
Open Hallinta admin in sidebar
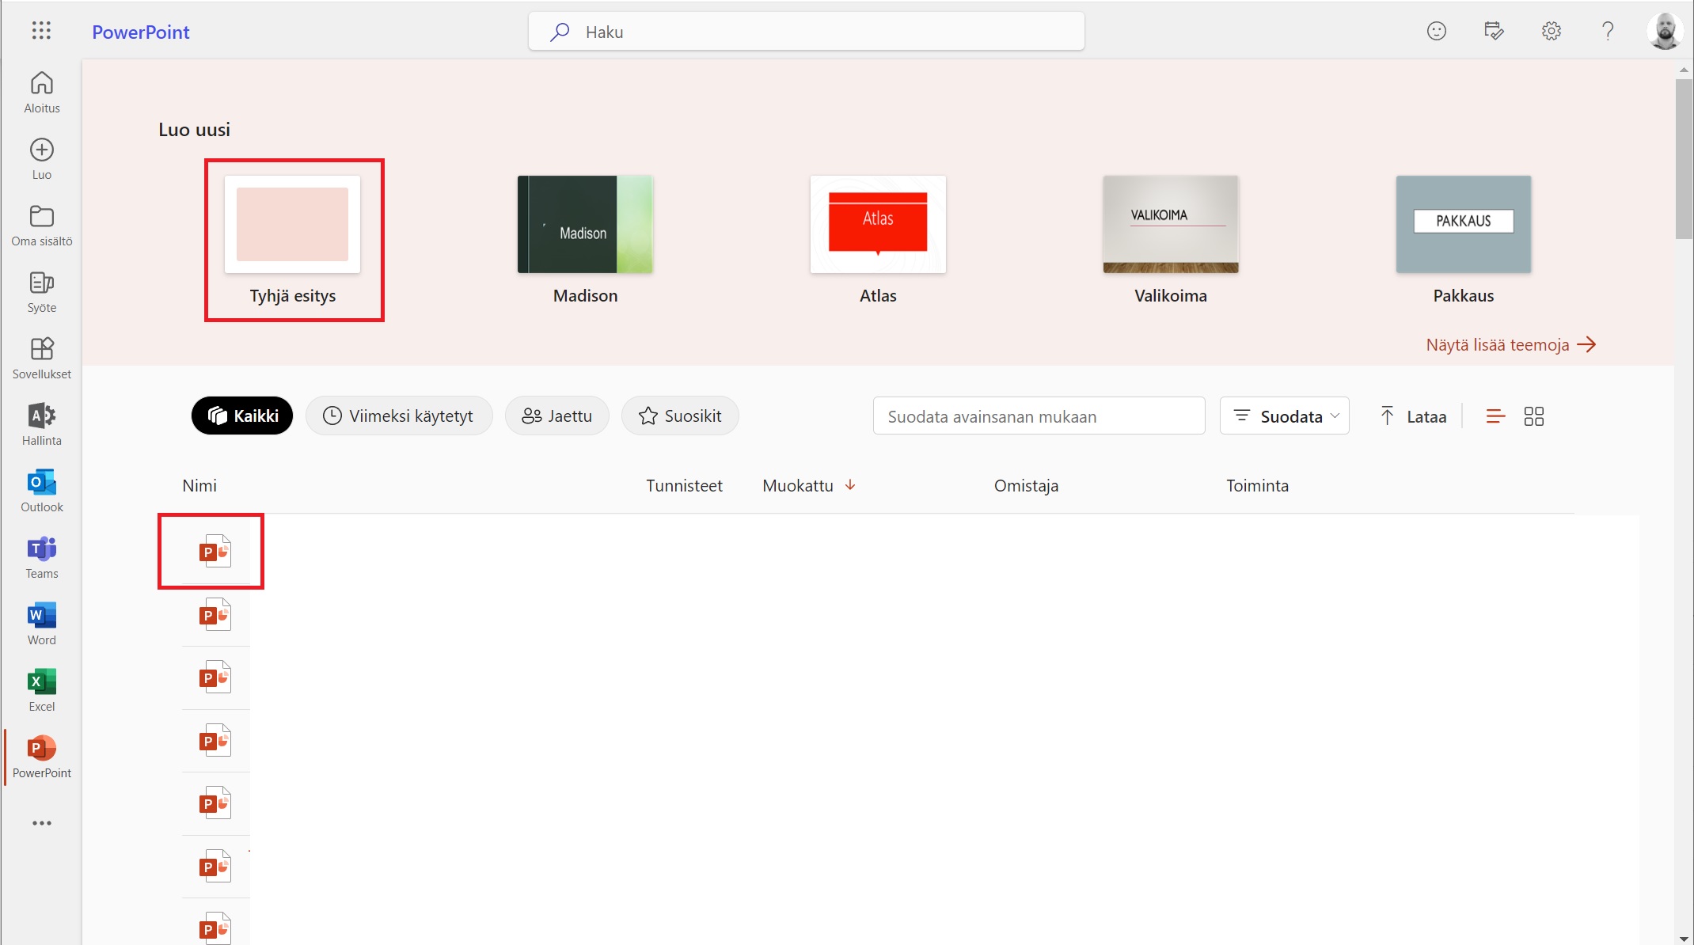[42, 425]
